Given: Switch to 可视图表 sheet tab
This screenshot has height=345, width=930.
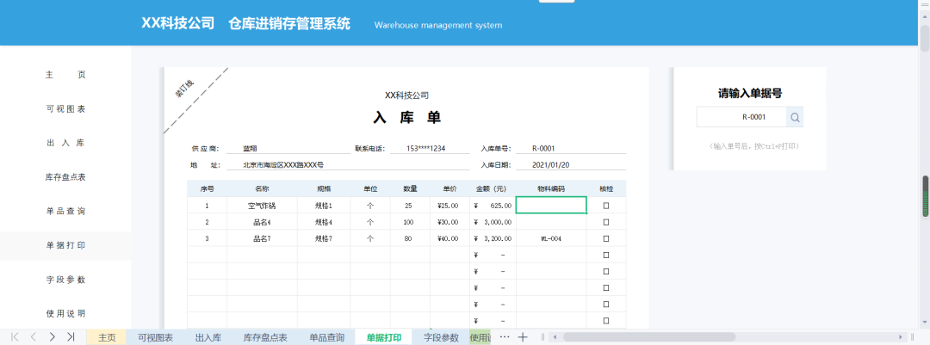Looking at the screenshot, I should click(x=155, y=337).
